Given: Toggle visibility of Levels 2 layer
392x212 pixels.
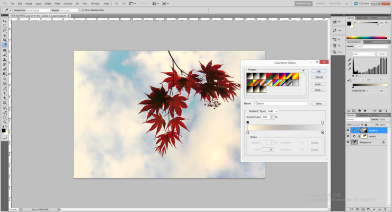Looking at the screenshot, I should (x=348, y=130).
